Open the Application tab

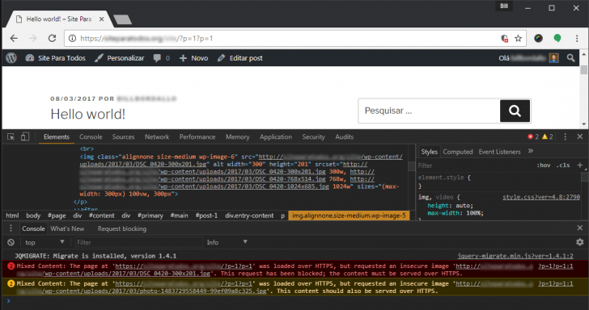[276, 136]
